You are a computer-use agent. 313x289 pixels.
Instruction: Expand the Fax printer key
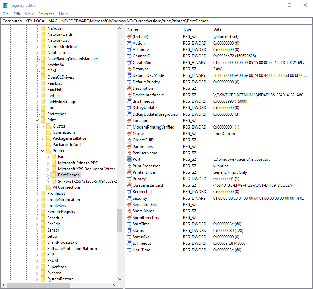48,157
